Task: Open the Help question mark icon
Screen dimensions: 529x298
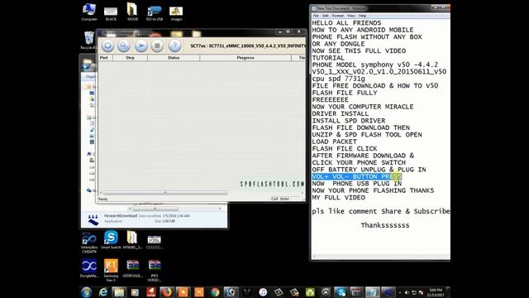Action: click(x=174, y=46)
